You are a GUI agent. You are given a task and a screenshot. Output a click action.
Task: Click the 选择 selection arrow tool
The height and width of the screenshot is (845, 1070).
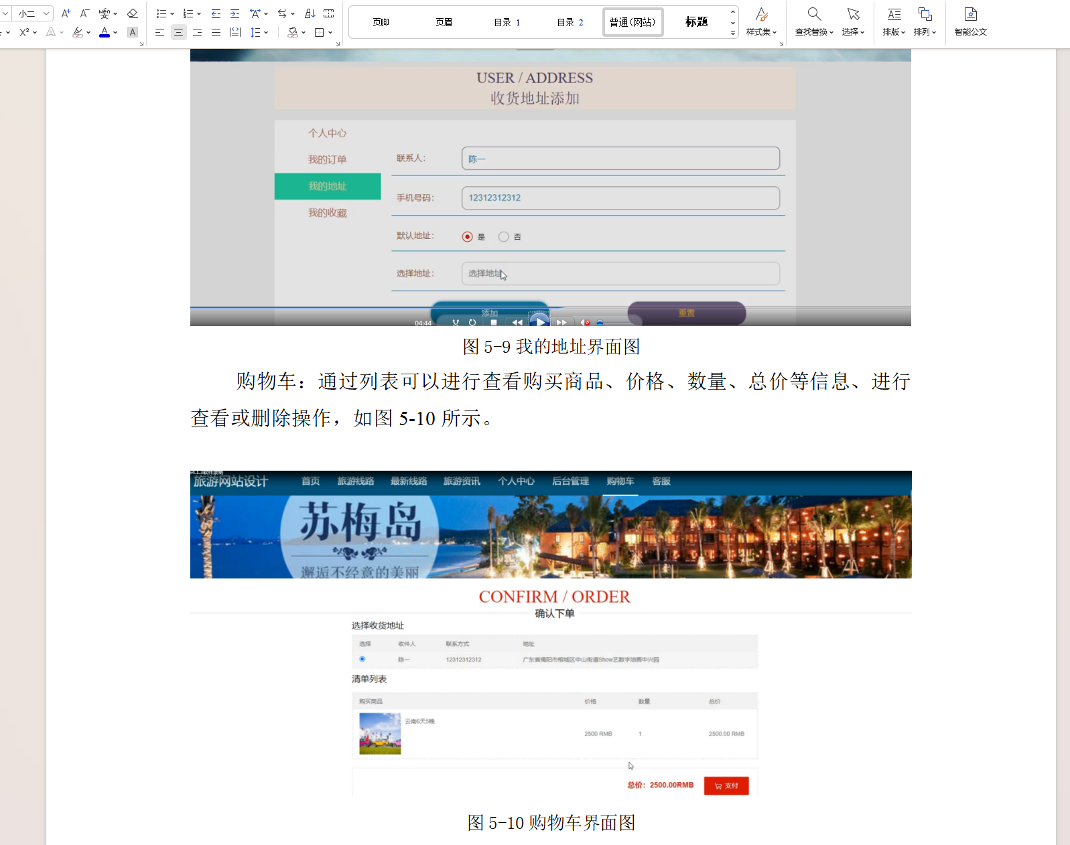click(853, 21)
